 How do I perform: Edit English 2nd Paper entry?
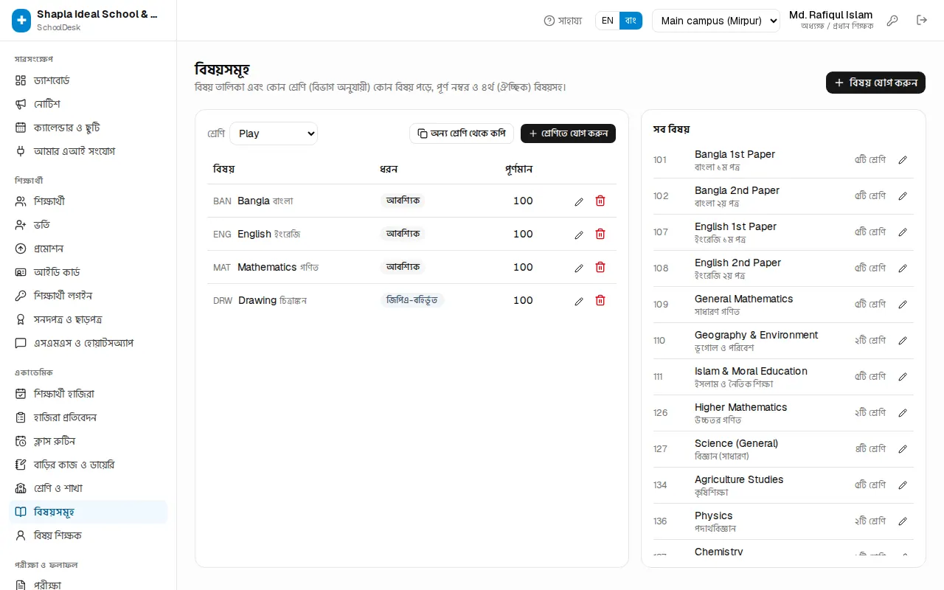pos(903,268)
